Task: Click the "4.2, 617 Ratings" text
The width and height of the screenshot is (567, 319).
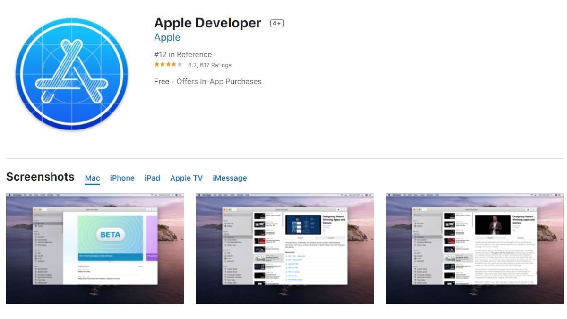Action: pos(210,65)
